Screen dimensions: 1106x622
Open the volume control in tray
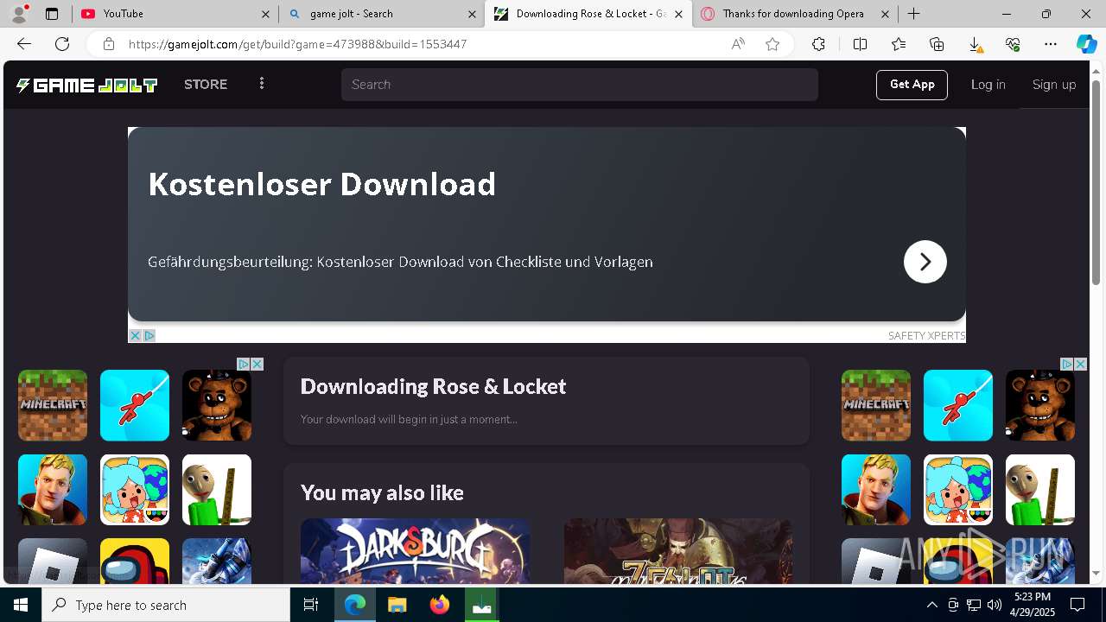995,605
